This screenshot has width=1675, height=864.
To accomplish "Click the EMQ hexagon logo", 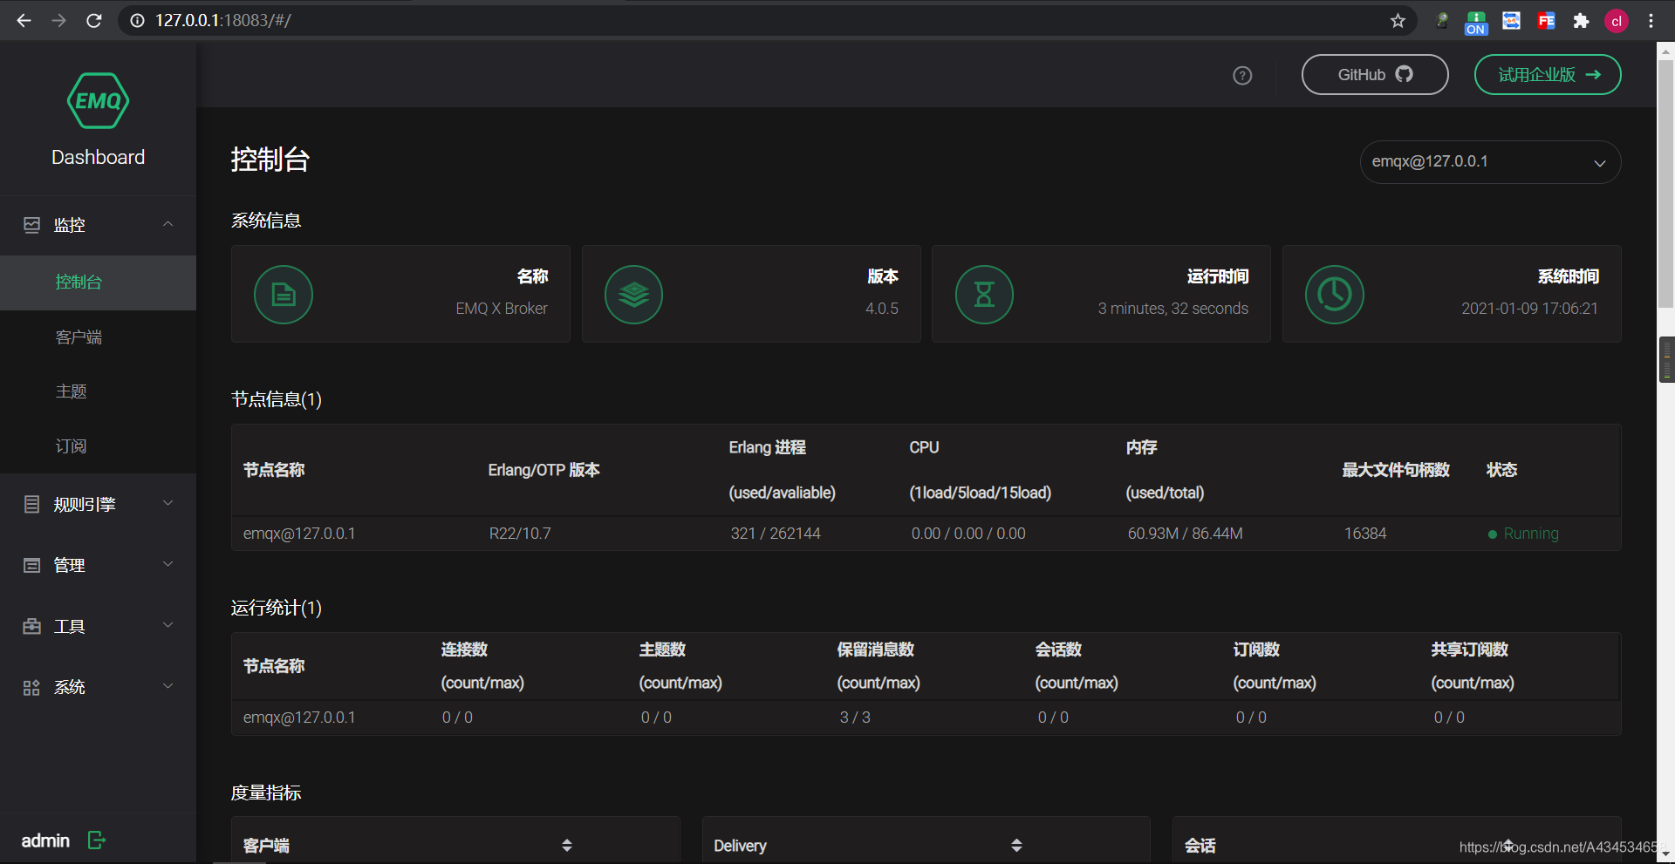I will [x=98, y=100].
